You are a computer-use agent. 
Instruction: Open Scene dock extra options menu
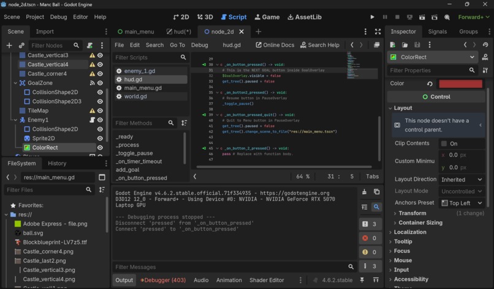[102, 46]
